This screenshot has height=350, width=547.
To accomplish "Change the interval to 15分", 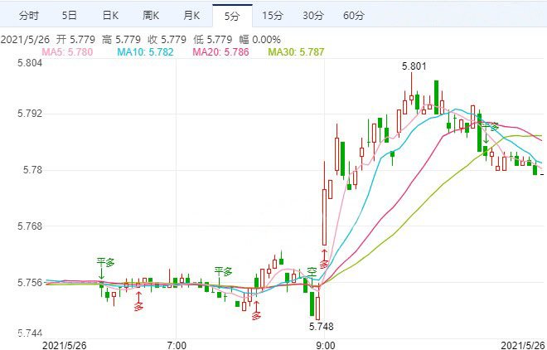I will (272, 16).
